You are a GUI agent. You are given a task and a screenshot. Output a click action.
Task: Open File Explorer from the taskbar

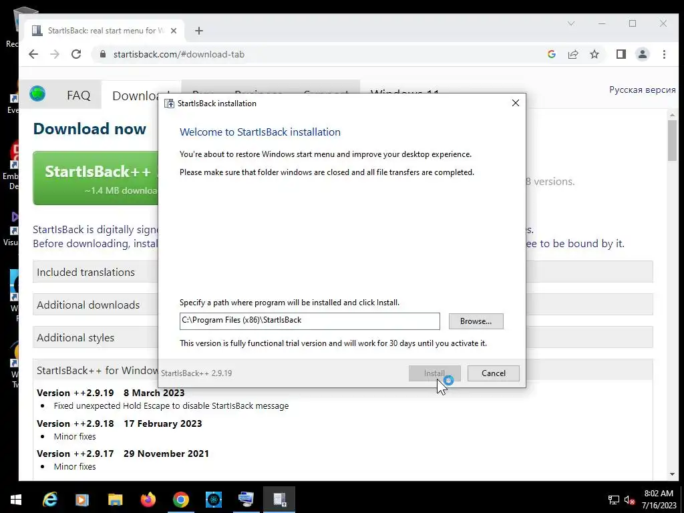(115, 500)
